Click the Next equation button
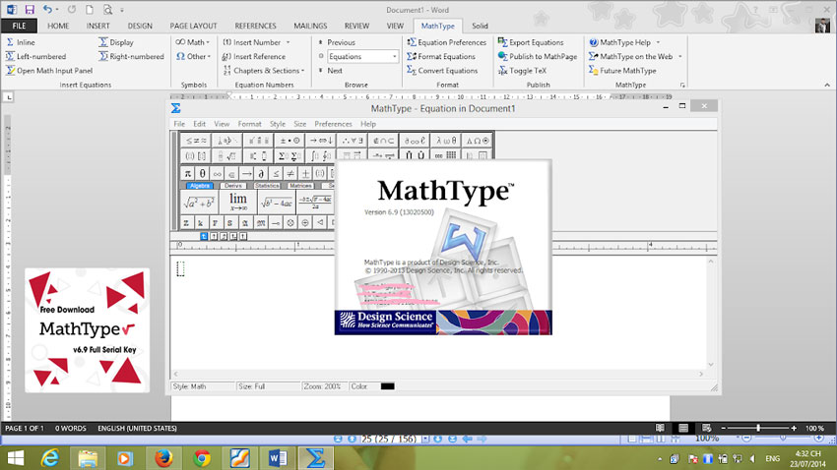 coord(330,71)
